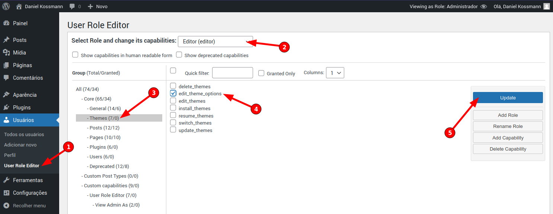Screen dimensions: 553x214
Task: Select the Deprecated (12/8) group
Action: pos(108,166)
